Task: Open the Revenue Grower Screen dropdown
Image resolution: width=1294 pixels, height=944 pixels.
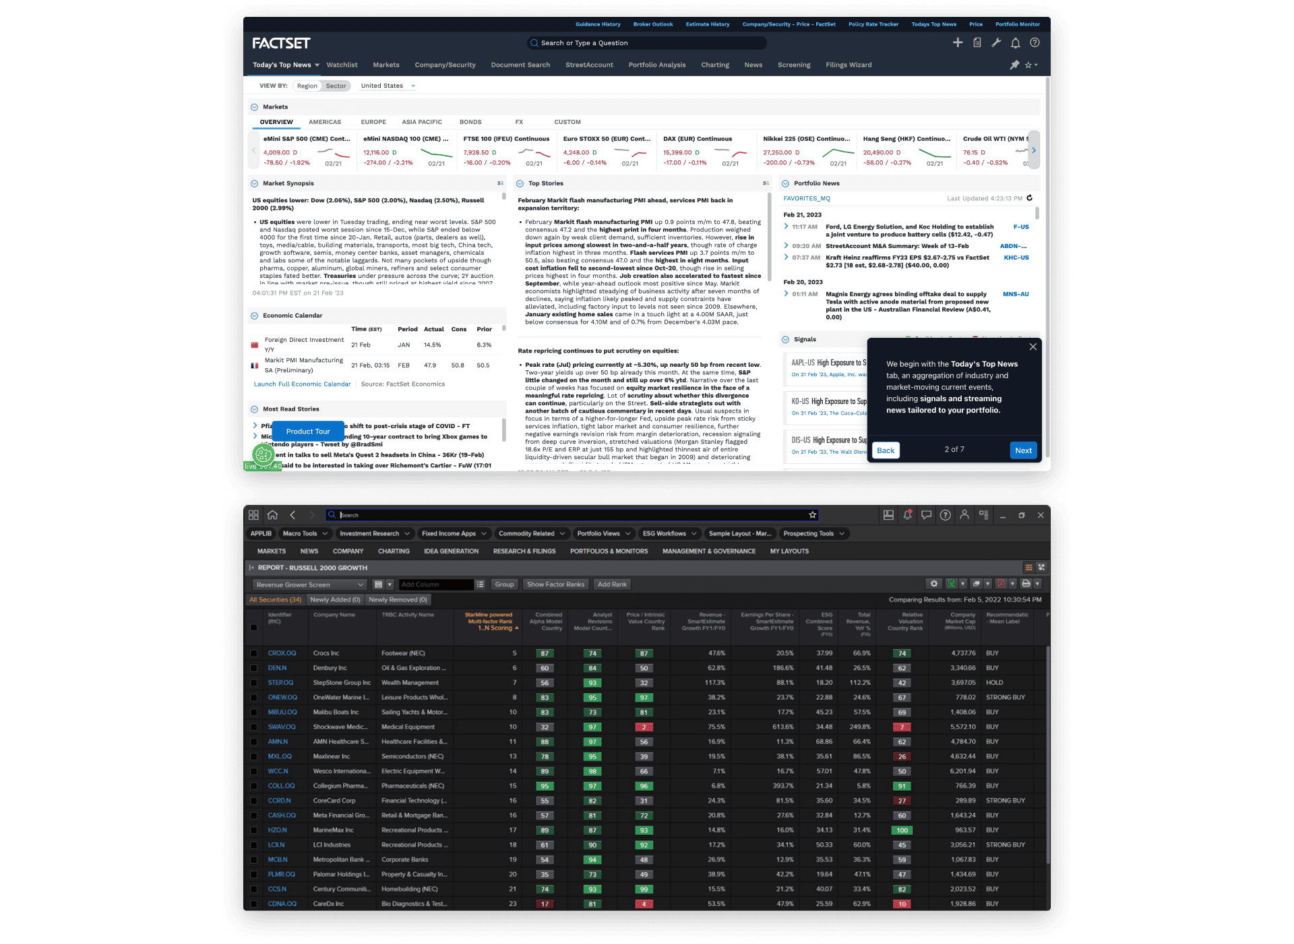Action: pos(309,585)
